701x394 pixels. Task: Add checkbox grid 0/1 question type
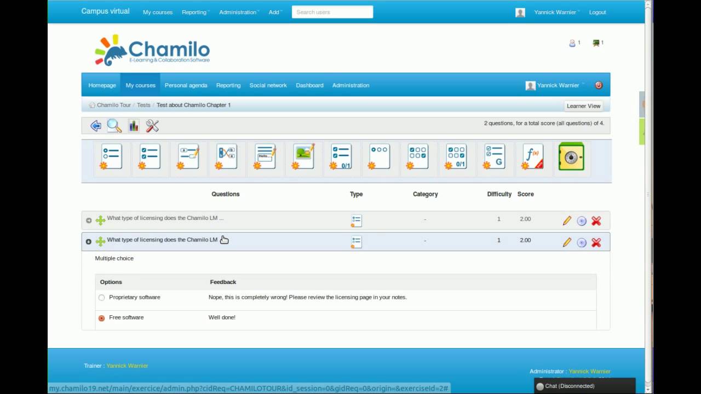tap(456, 157)
